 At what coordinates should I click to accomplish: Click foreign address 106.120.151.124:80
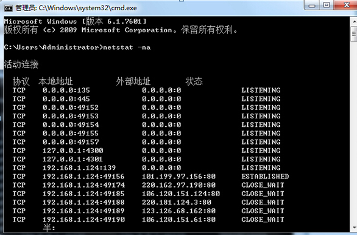point(181,194)
